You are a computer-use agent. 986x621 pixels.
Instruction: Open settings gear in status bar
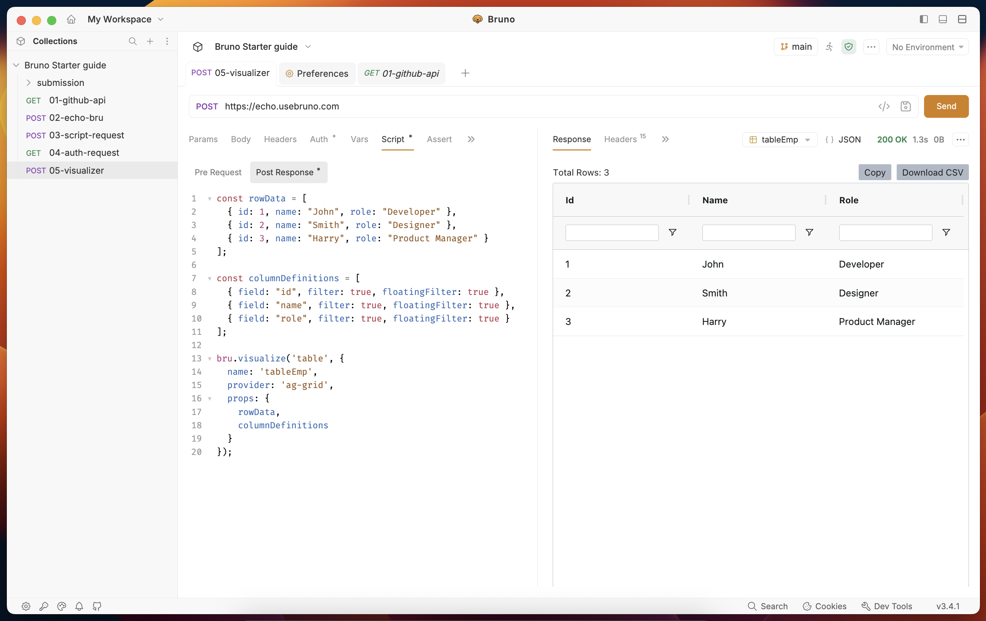26,606
